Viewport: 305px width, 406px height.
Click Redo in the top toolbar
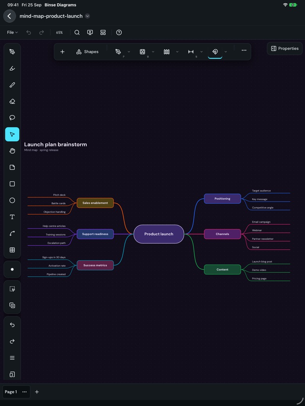41,32
